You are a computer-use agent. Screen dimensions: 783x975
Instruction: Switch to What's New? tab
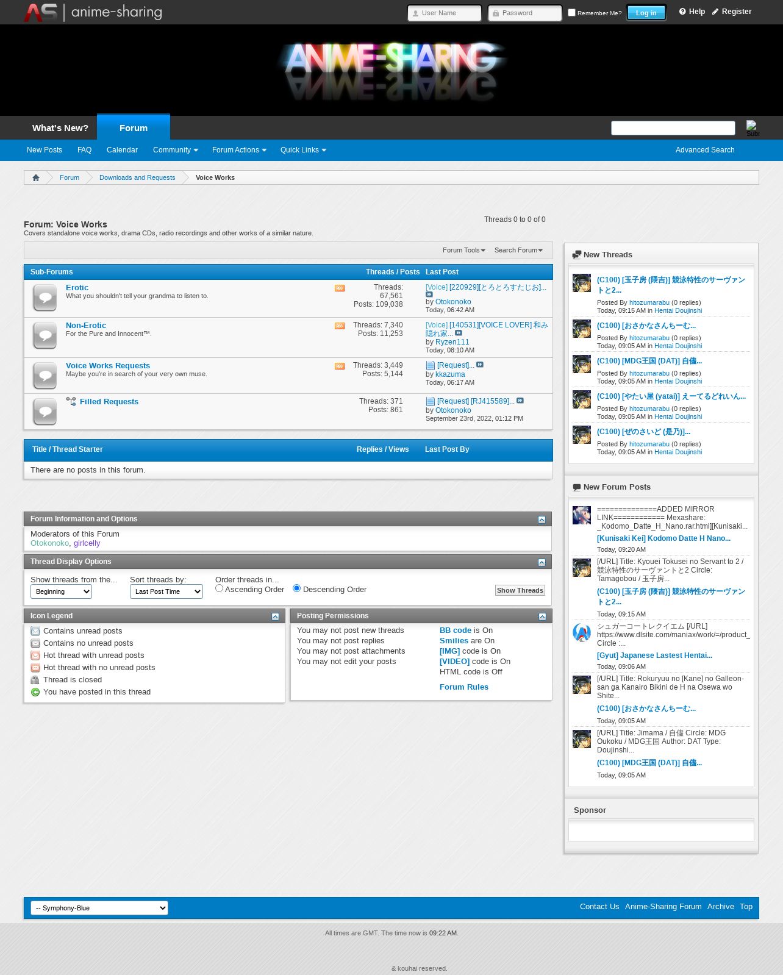[60, 128]
